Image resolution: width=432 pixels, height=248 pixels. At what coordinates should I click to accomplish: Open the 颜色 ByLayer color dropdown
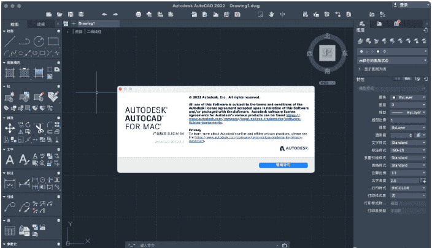tap(408, 97)
